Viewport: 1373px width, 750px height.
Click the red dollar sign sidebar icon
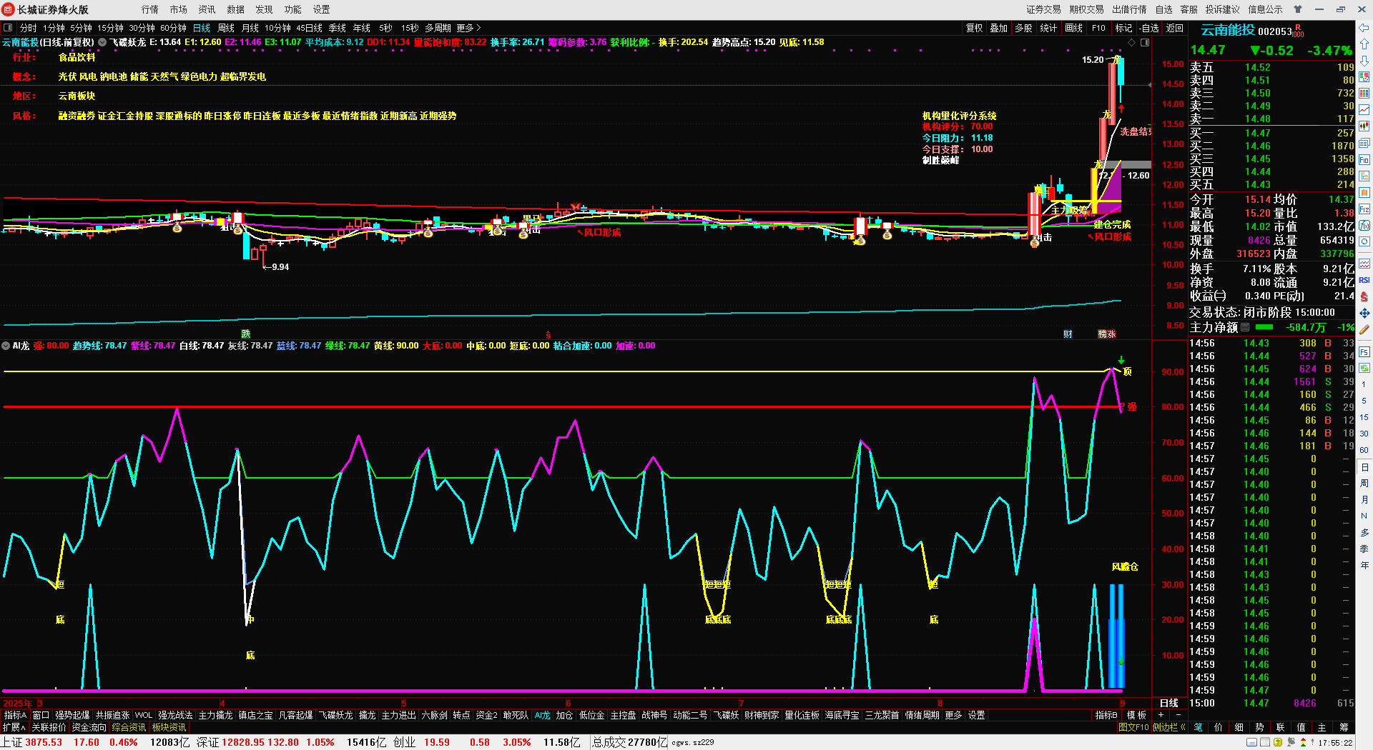pos(1364,296)
